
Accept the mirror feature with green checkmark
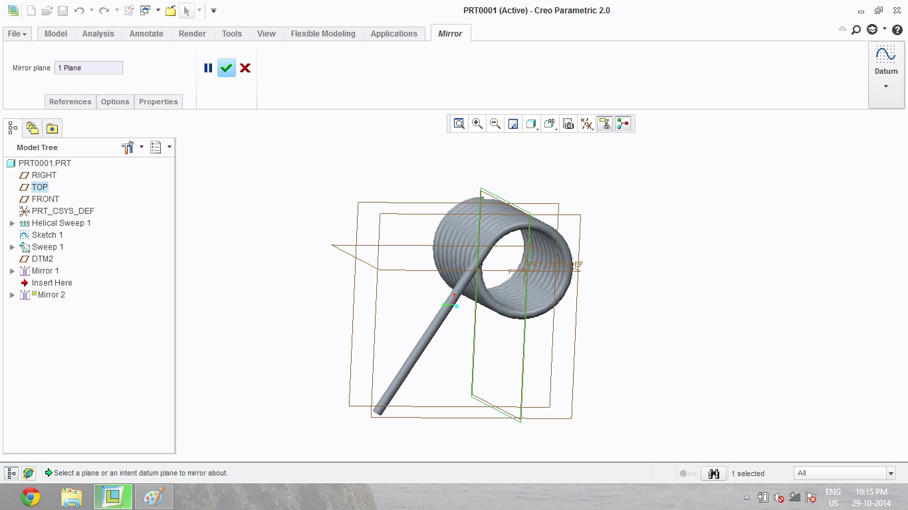point(226,68)
